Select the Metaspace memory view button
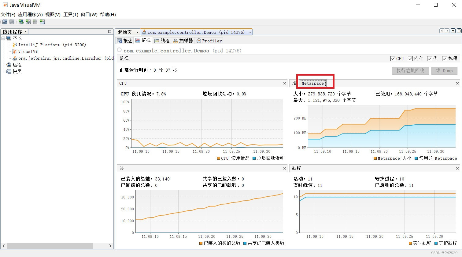 pyautogui.click(x=312, y=83)
